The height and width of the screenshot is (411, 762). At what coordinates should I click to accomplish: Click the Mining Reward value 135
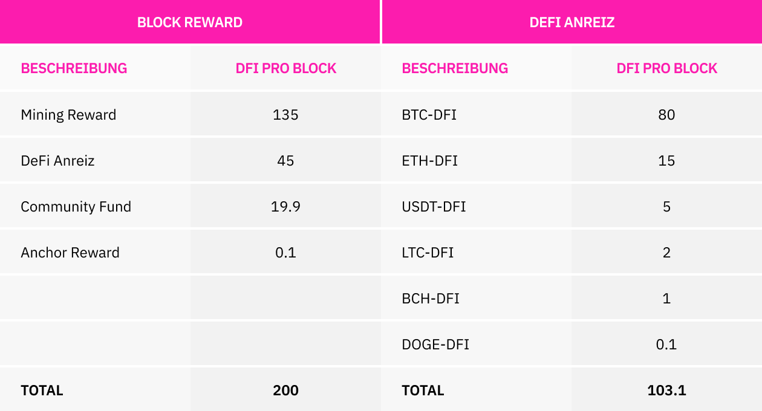point(285,115)
